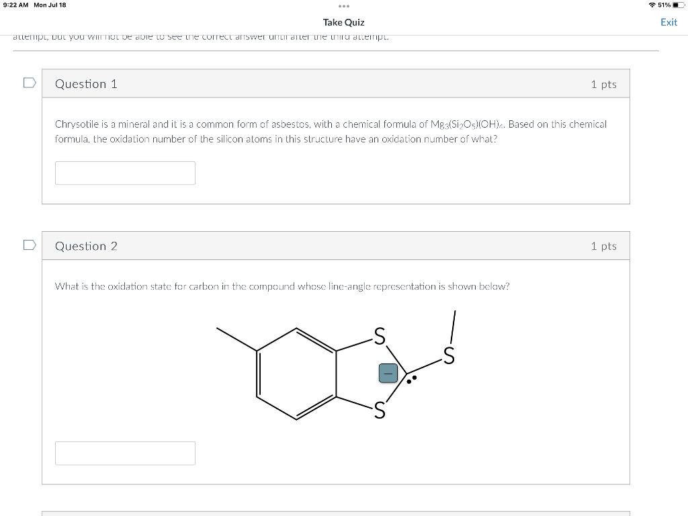Flag Question 1 for review
This screenshot has width=688, height=516.
30,83
